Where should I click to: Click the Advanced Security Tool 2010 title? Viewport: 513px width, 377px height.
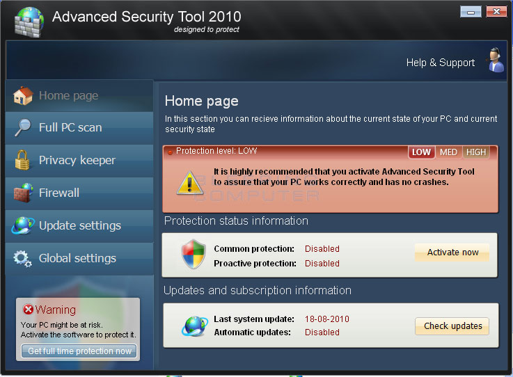point(147,17)
